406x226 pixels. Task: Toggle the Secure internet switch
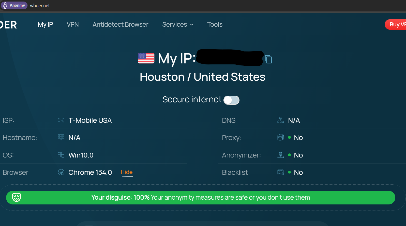coord(231,100)
